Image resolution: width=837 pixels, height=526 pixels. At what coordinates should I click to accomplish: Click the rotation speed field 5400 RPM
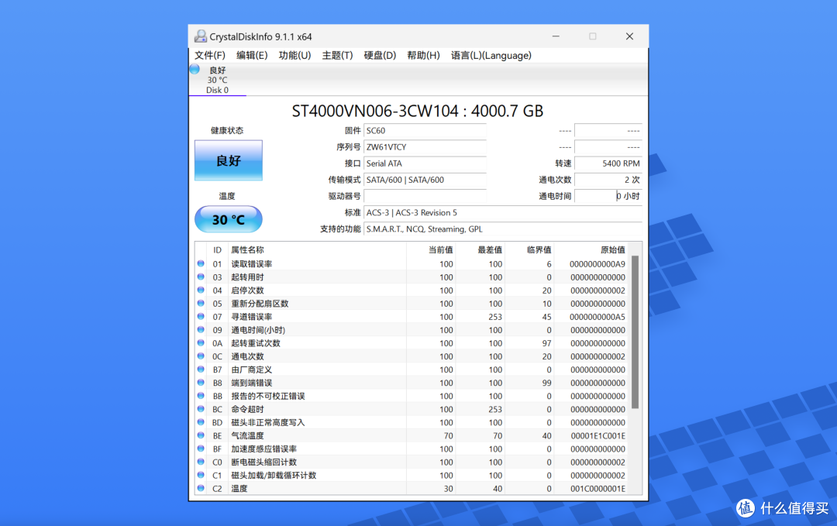(x=608, y=163)
